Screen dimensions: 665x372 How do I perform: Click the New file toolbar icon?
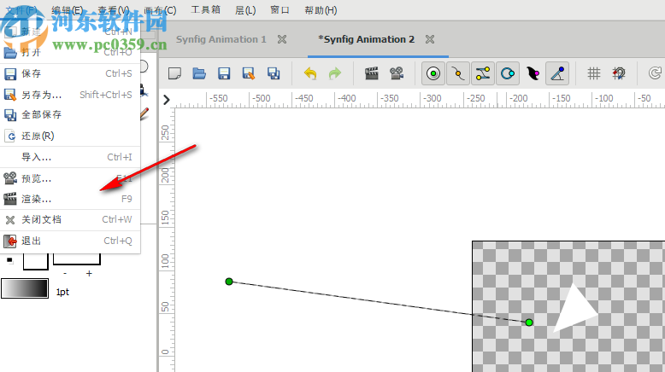point(174,73)
